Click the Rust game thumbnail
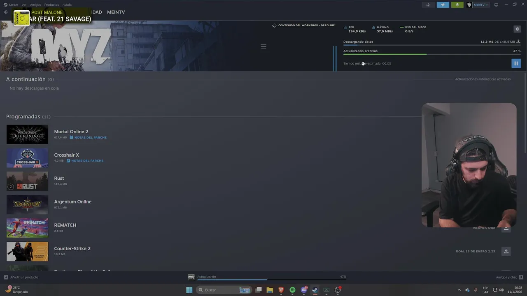 [x=27, y=181]
